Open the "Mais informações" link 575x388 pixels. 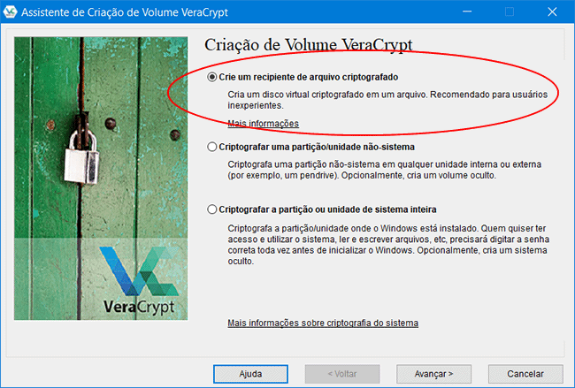[263, 123]
